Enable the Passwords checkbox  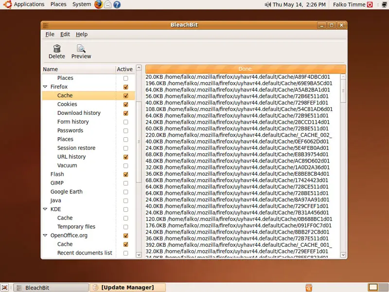(x=126, y=130)
